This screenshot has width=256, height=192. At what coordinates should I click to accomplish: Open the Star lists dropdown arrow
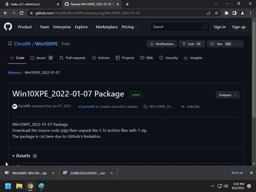[x=239, y=44]
